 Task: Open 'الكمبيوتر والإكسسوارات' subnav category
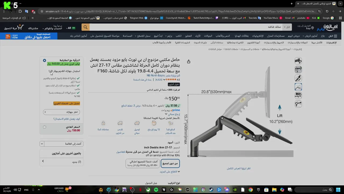[x=274, y=43]
